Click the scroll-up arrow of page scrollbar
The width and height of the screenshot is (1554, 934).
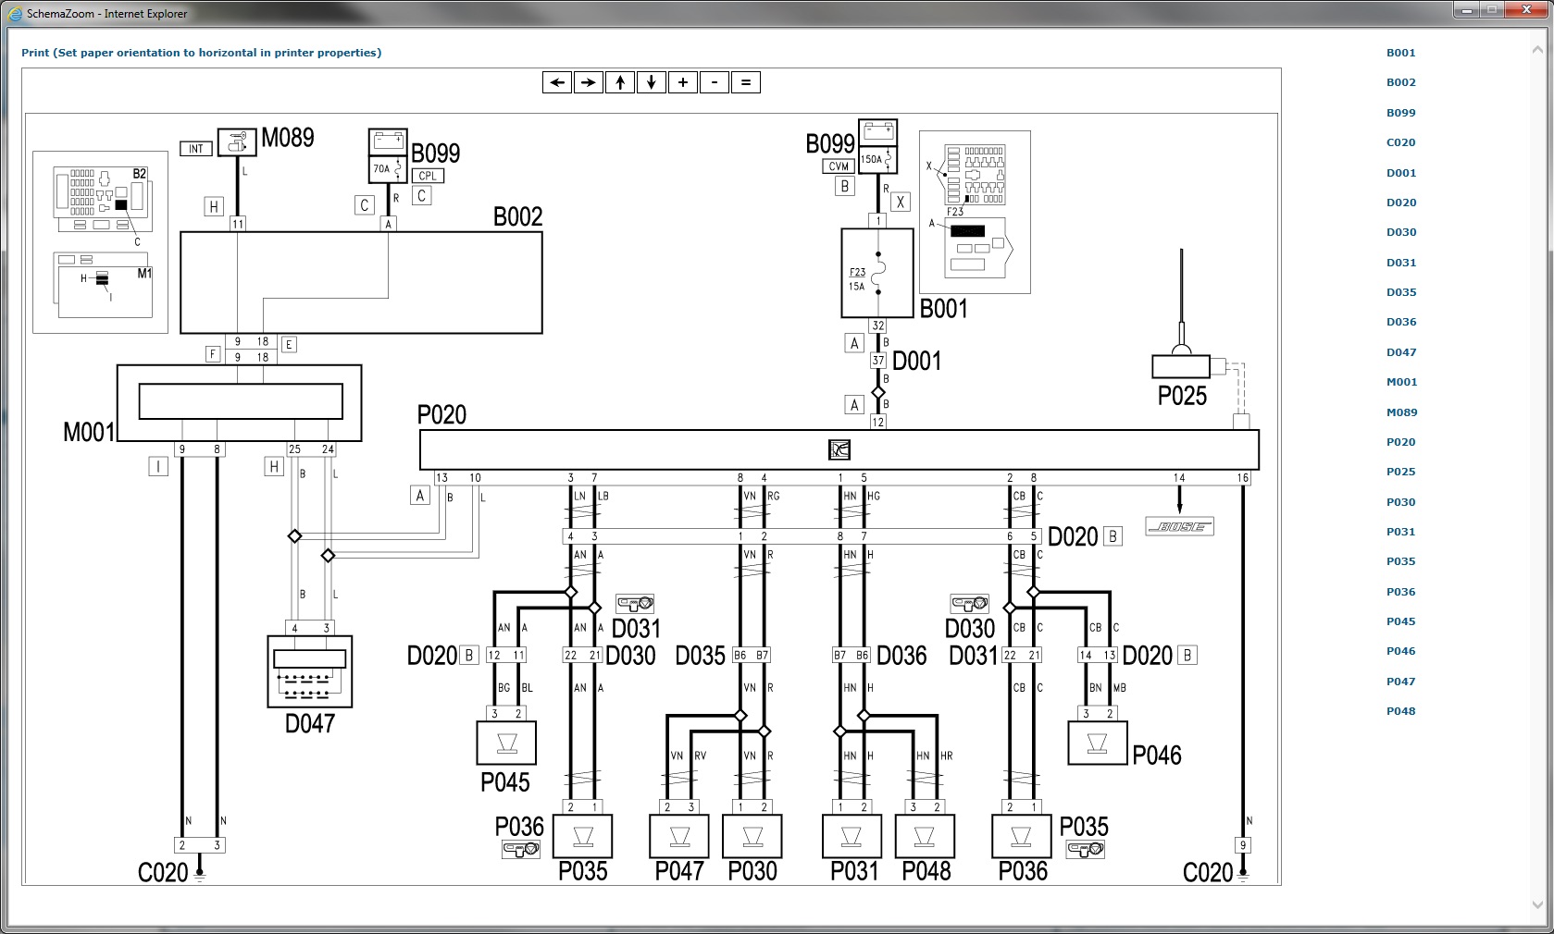[x=1538, y=51]
